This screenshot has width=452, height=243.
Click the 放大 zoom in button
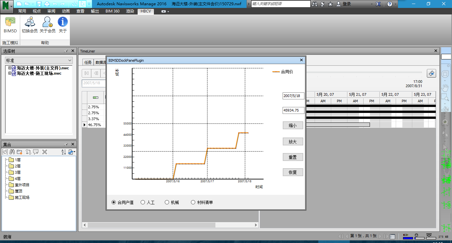pos(293,142)
